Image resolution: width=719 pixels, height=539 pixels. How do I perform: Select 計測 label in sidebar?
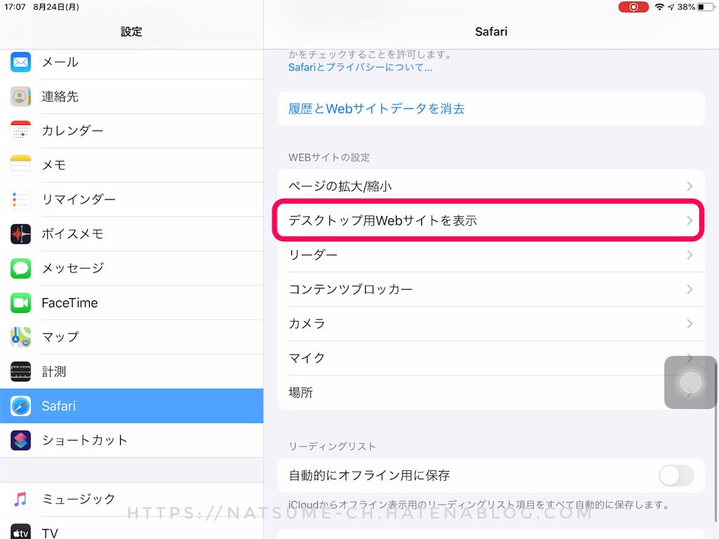click(53, 371)
